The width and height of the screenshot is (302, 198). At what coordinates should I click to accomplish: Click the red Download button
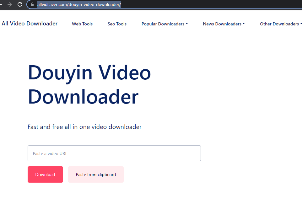[x=45, y=174]
